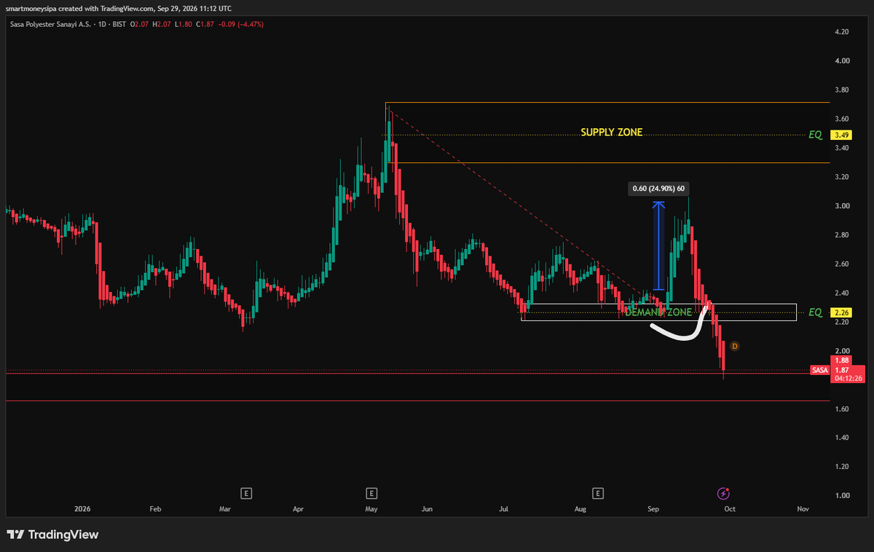Open the earnings E marker near May

click(x=372, y=493)
